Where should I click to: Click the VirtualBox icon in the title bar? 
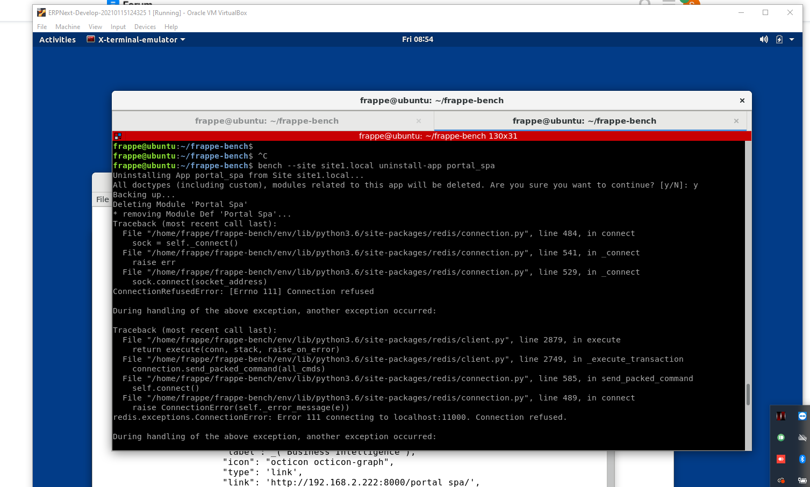coord(41,12)
